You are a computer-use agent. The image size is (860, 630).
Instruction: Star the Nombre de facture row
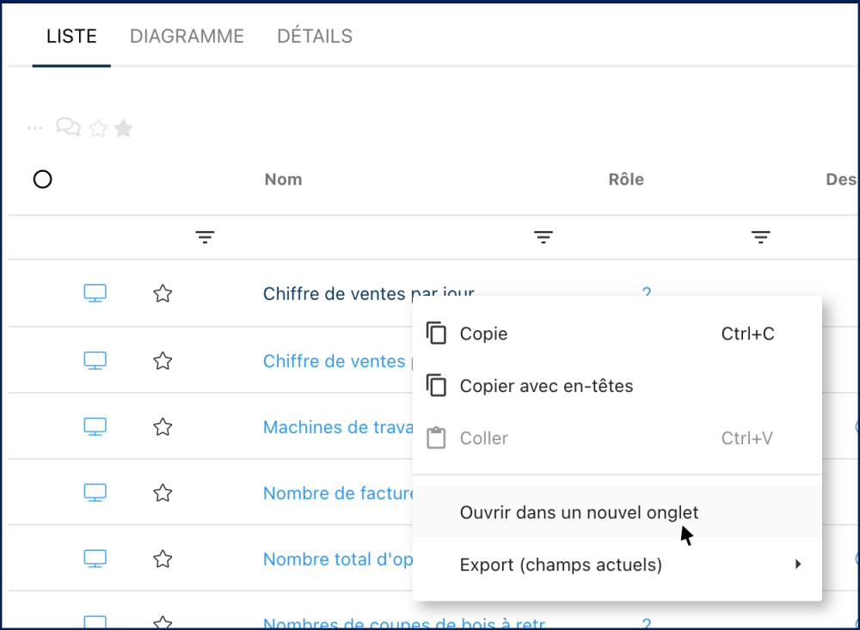tap(163, 493)
